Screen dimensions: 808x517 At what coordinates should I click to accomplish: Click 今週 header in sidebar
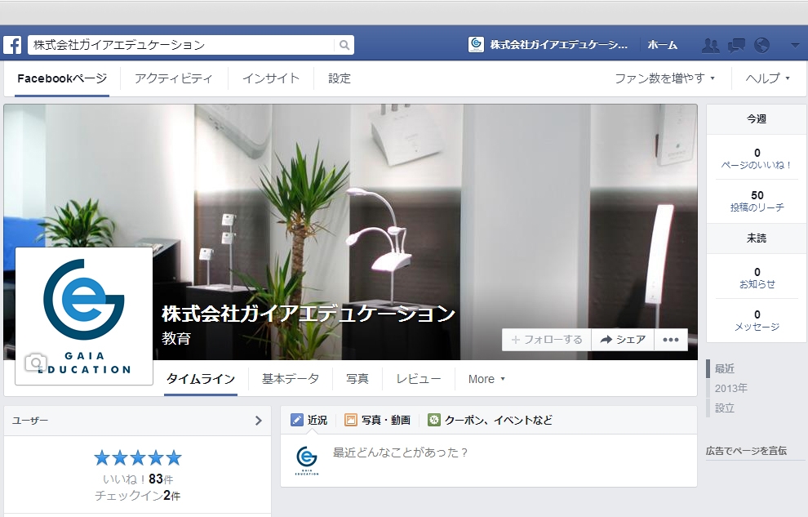[757, 119]
